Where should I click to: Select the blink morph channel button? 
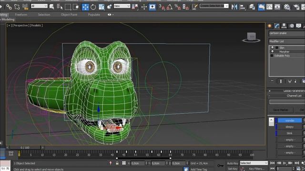point(290,133)
